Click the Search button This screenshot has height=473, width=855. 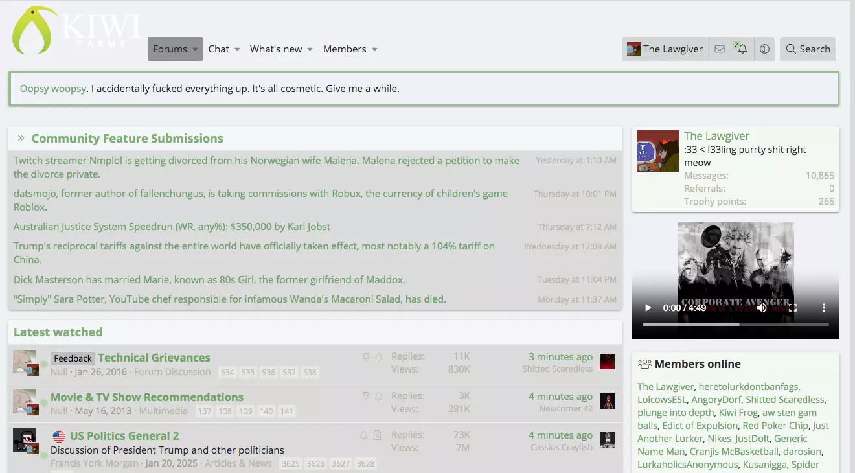click(x=808, y=49)
